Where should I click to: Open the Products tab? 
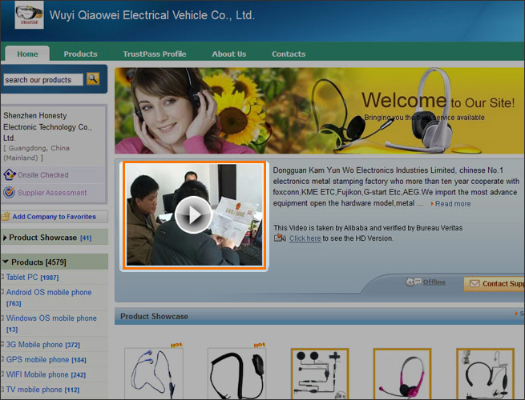coord(80,54)
